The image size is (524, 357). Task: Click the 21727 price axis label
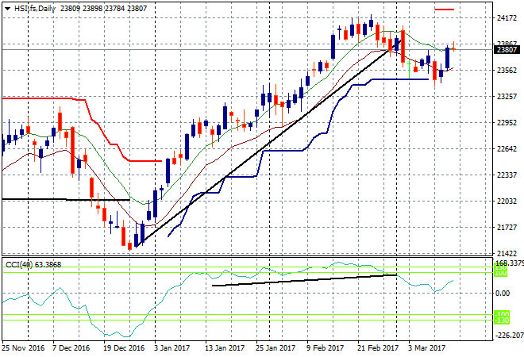[507, 228]
